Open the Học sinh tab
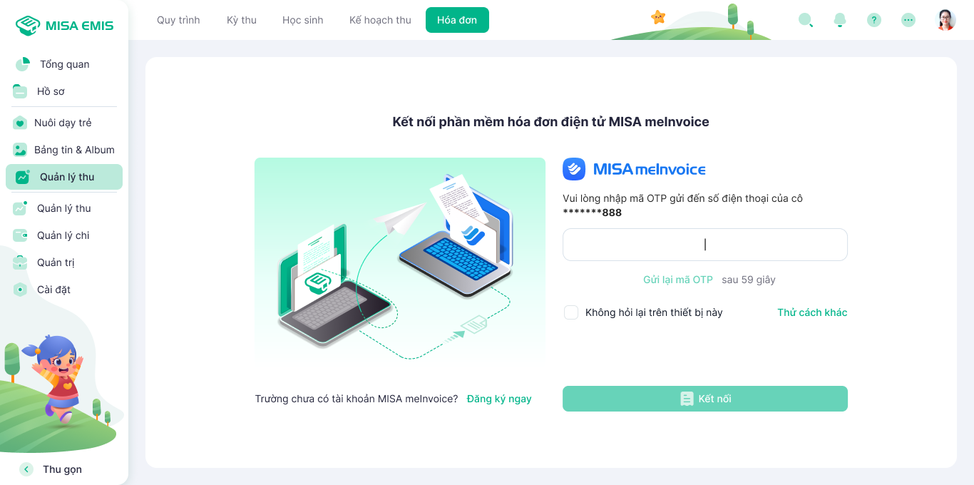The height and width of the screenshot is (485, 974). [303, 20]
